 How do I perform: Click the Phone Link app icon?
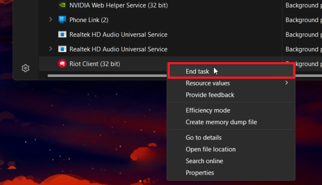click(x=62, y=20)
